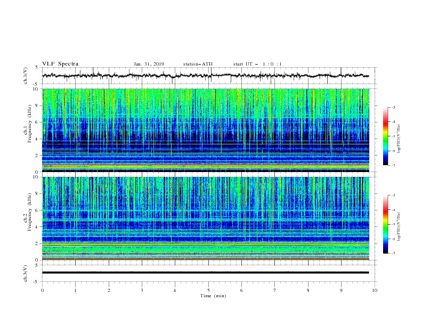Click the ch.2 colorbar tick value "-7"
The height and width of the screenshot is (326, 422).
(393, 254)
